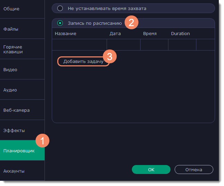Click the Название column header
The width and height of the screenshot is (224, 186).
click(x=66, y=34)
